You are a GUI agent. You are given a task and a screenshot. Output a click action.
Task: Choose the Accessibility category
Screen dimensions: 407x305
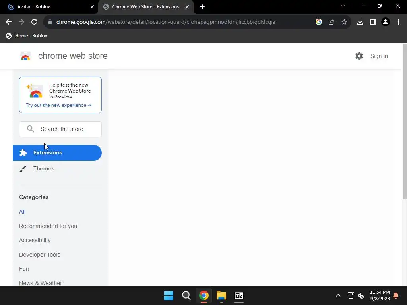(x=35, y=240)
